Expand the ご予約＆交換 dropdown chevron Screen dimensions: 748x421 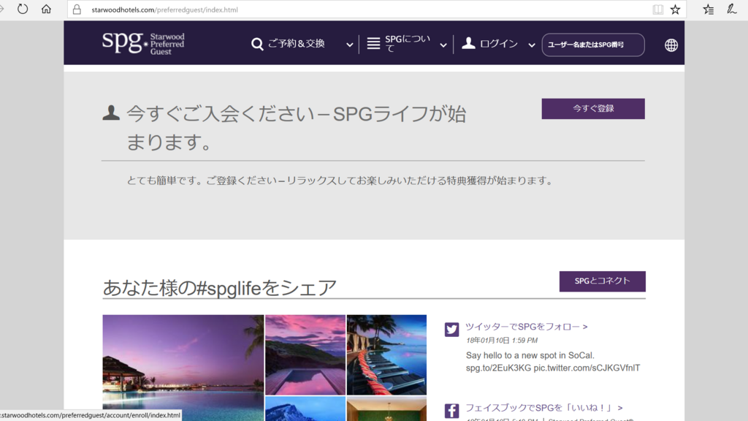(x=350, y=45)
